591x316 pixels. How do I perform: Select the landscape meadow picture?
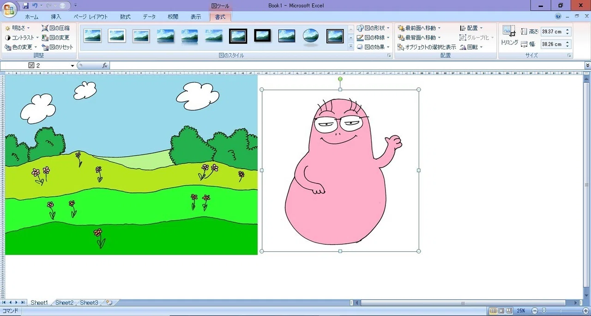(131, 164)
